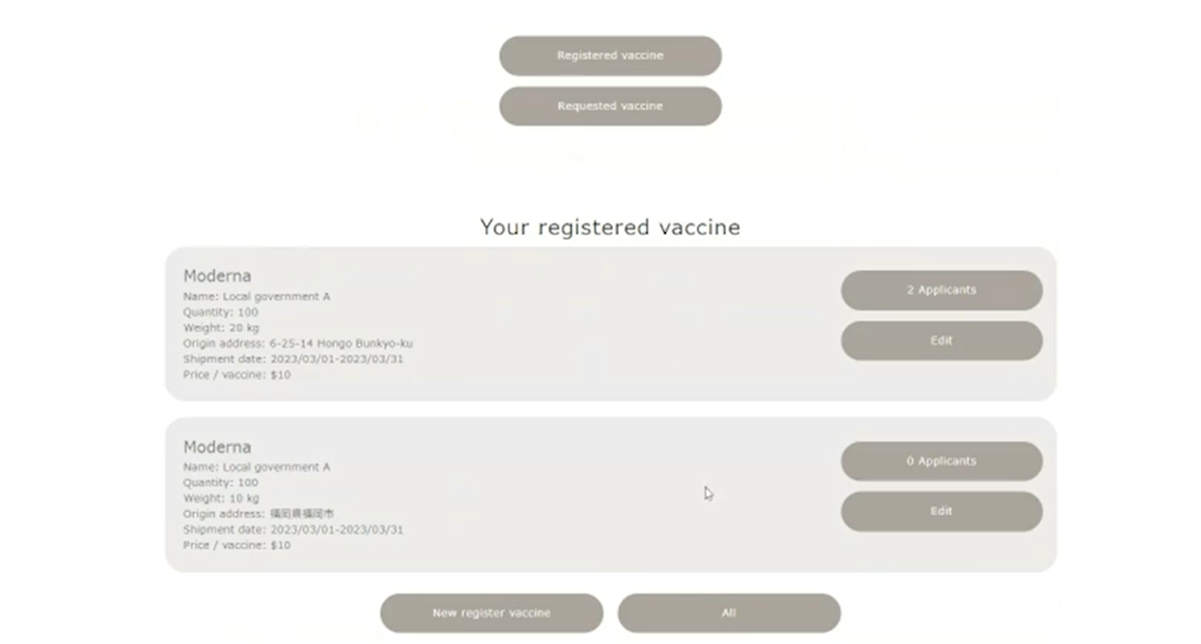Select the first Moderna card title

(x=217, y=275)
